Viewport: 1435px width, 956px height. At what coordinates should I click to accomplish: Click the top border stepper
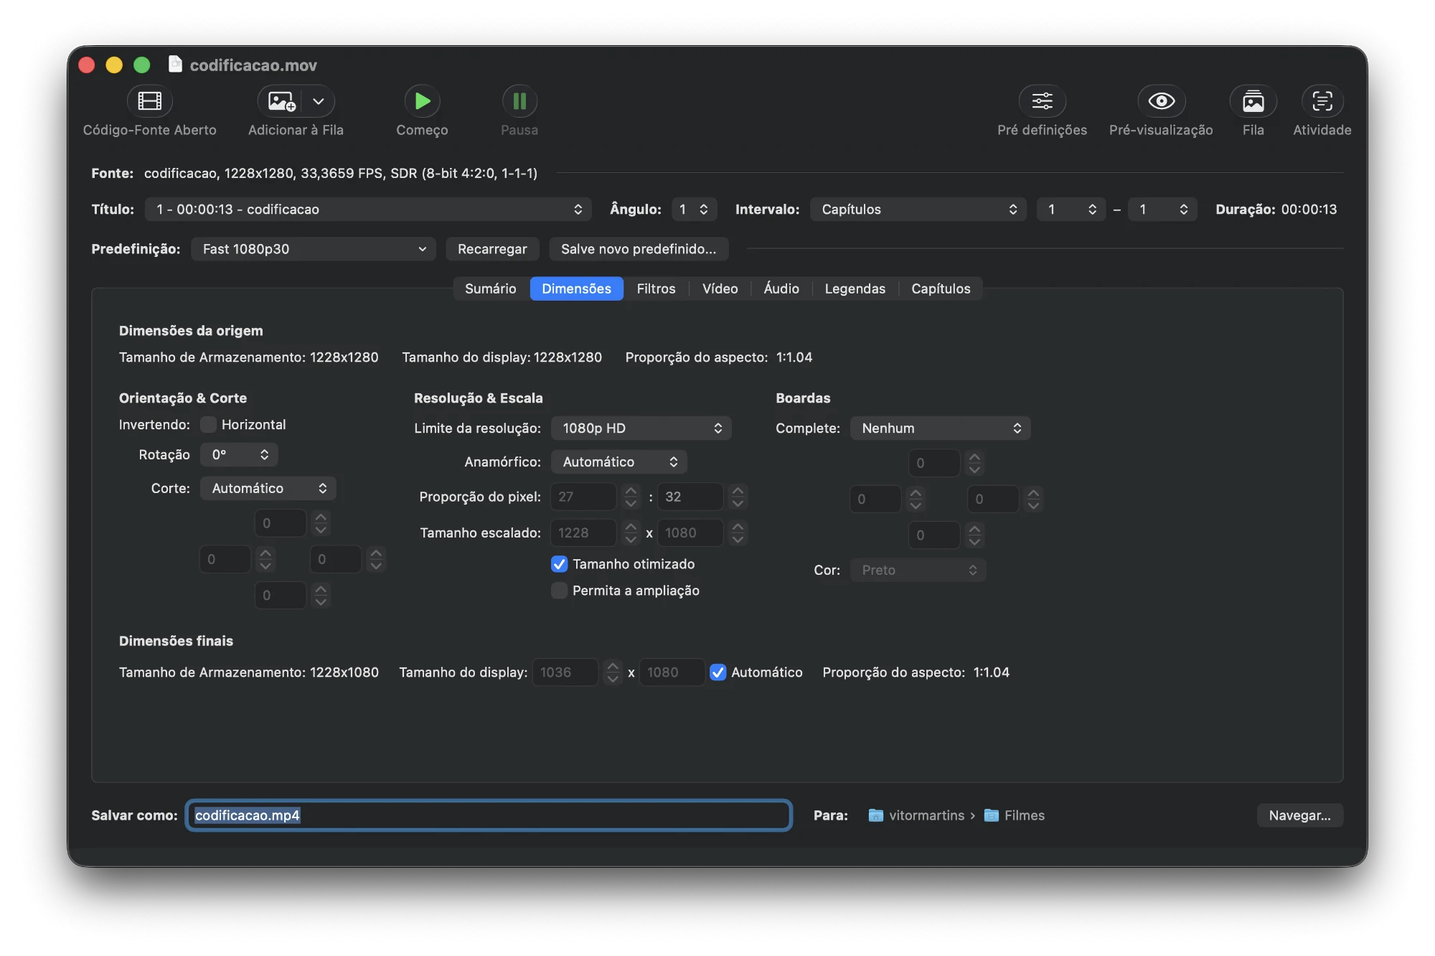pos(974,463)
